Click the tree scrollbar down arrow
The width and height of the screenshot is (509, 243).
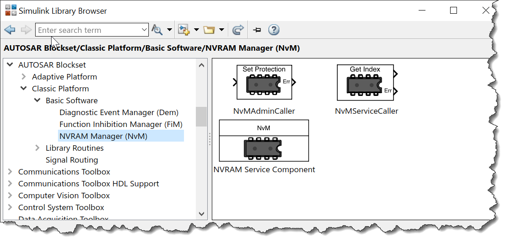tap(201, 213)
